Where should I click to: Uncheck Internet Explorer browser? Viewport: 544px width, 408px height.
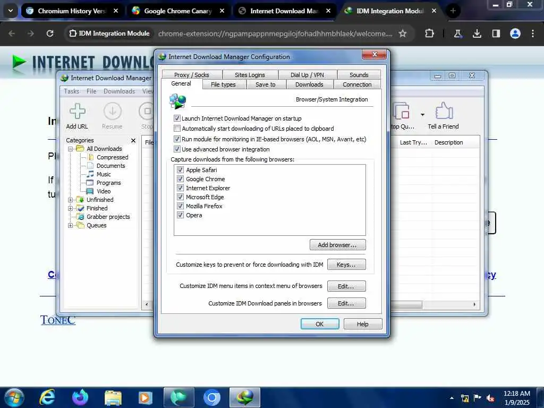coord(180,188)
